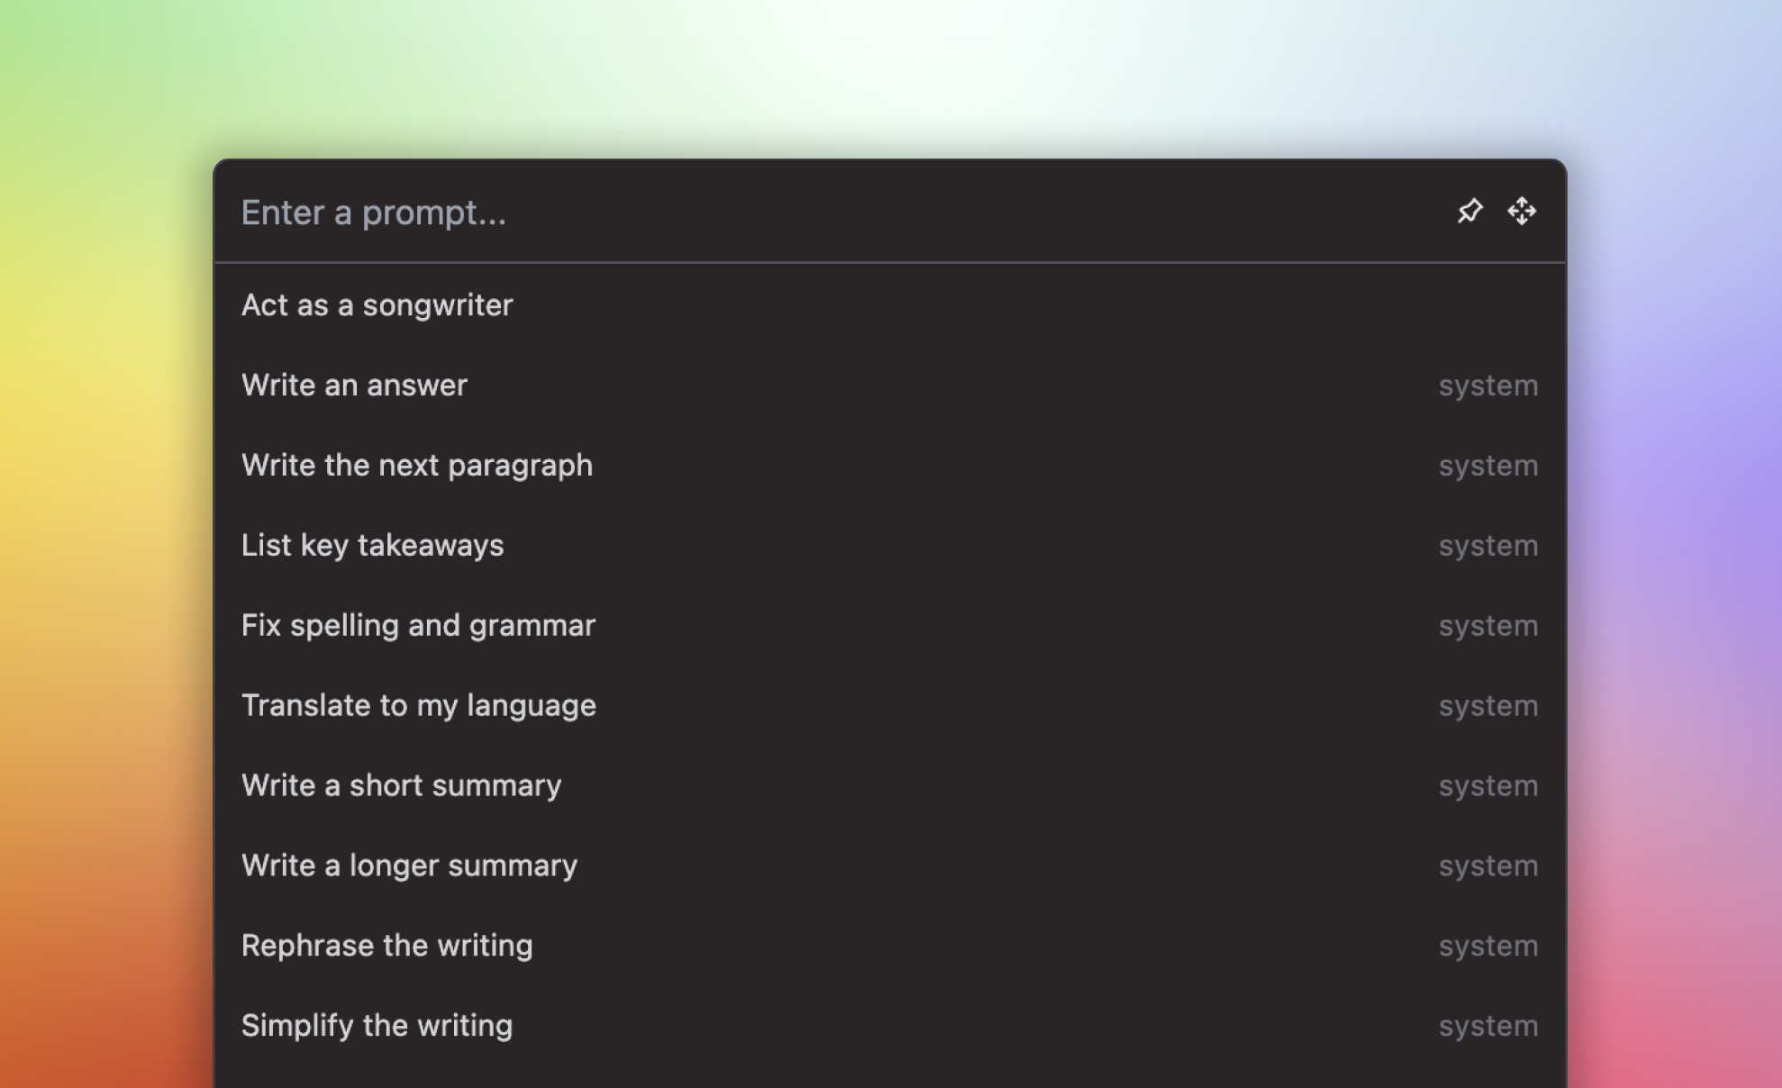This screenshot has height=1088, width=1782.
Task: Pick 'Write a longer summary' prompt
Action: (409, 866)
